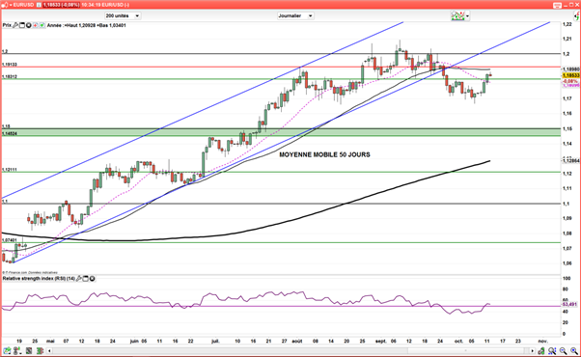Click the Relative strength index (RSI) (14) label
This screenshot has width=581, height=357.
click(39, 278)
